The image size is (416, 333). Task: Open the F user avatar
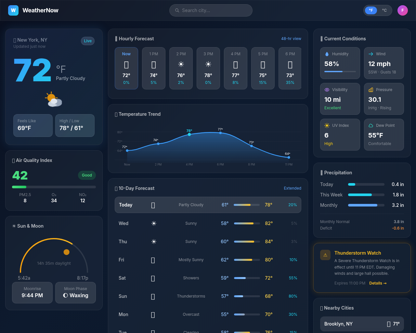(x=403, y=10)
